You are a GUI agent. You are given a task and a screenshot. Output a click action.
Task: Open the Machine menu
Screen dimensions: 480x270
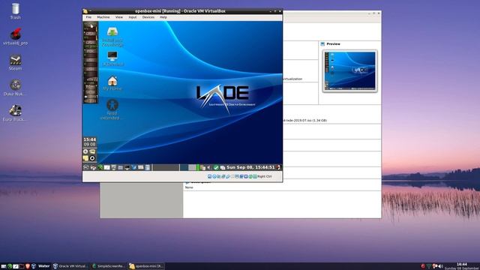[103, 17]
